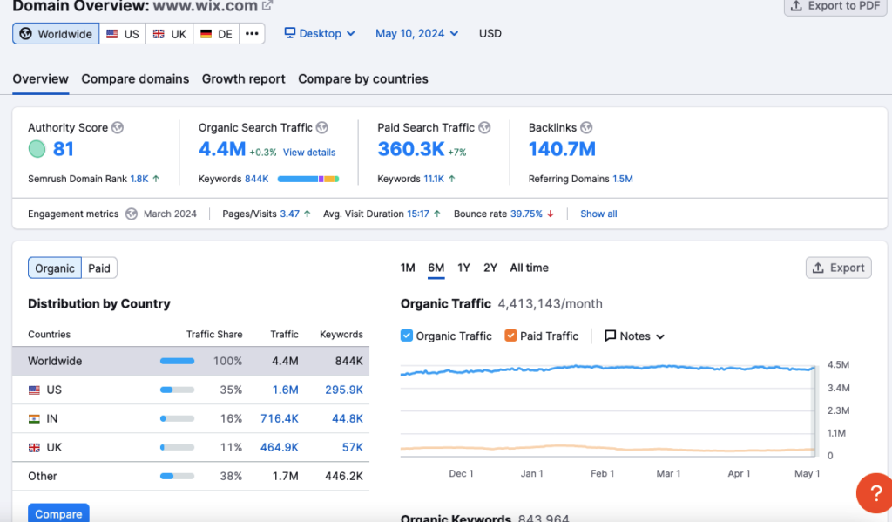This screenshot has height=522, width=892.
Task: Open the Growth report tab
Action: tap(244, 79)
